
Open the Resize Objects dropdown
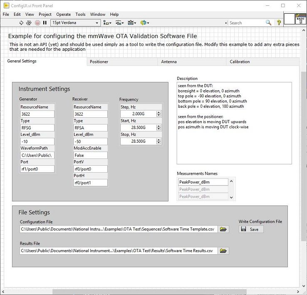point(132,23)
